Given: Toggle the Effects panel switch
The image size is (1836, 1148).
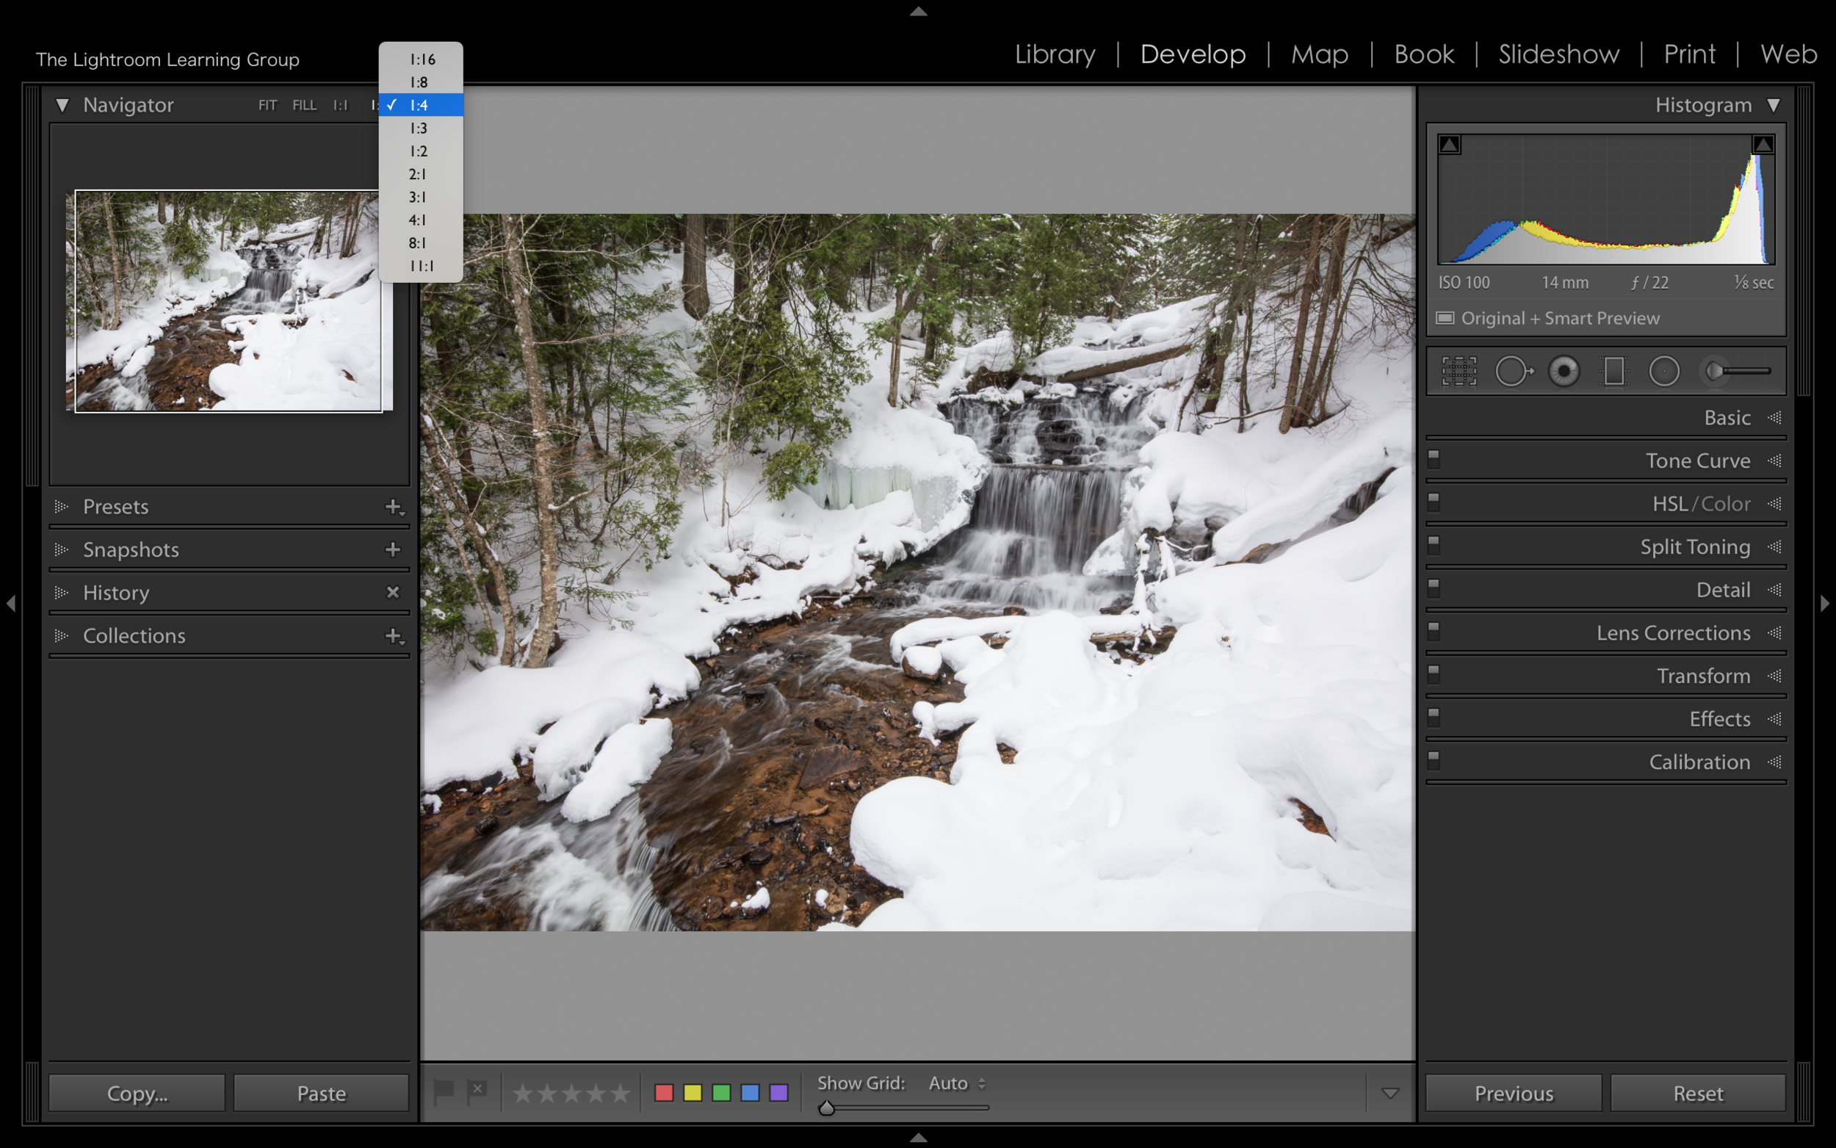Looking at the screenshot, I should pos(1434,717).
